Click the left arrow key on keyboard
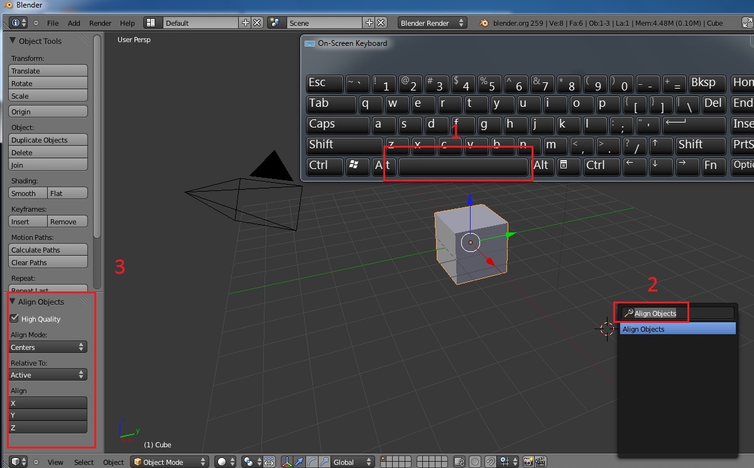 coord(633,165)
